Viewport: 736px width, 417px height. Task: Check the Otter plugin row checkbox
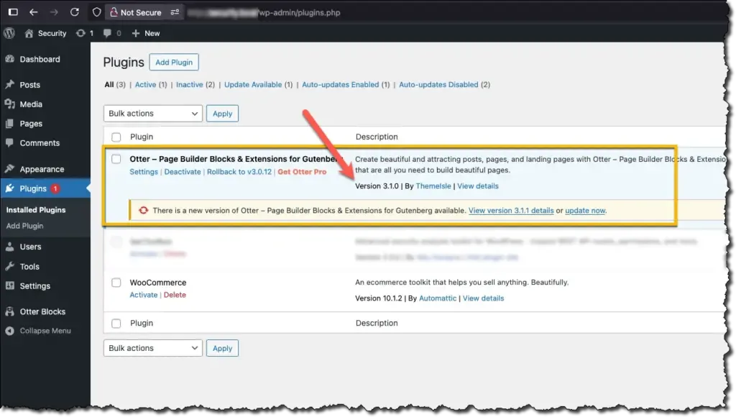click(x=116, y=159)
